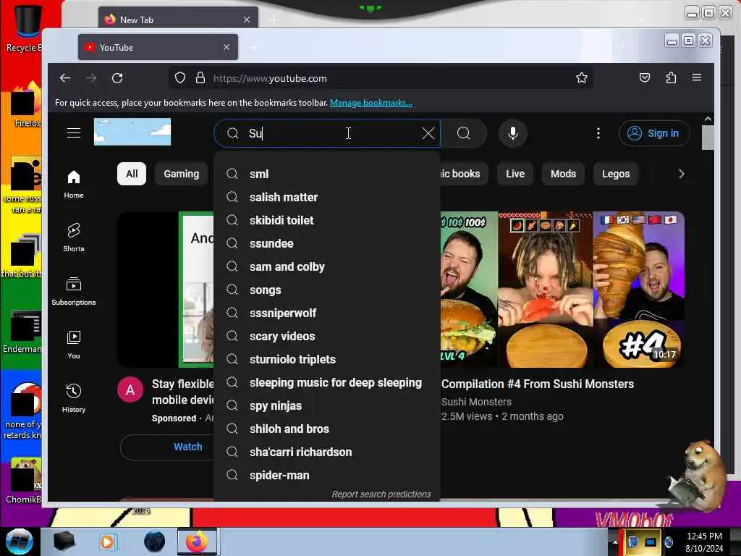Screen dimensions: 741x556
Task: Start voice search with the microphone
Action: (x=513, y=133)
